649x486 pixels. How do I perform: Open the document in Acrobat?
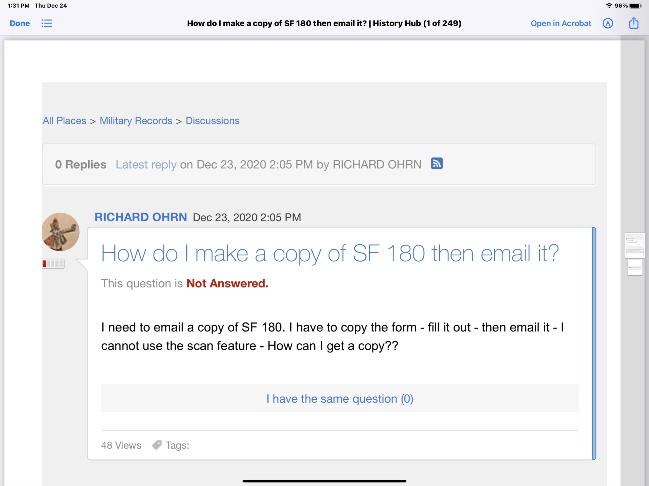tap(561, 24)
